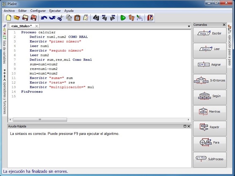Run the algorithm with the green play icon
The width and height of the screenshot is (235, 176).
click(x=123, y=18)
